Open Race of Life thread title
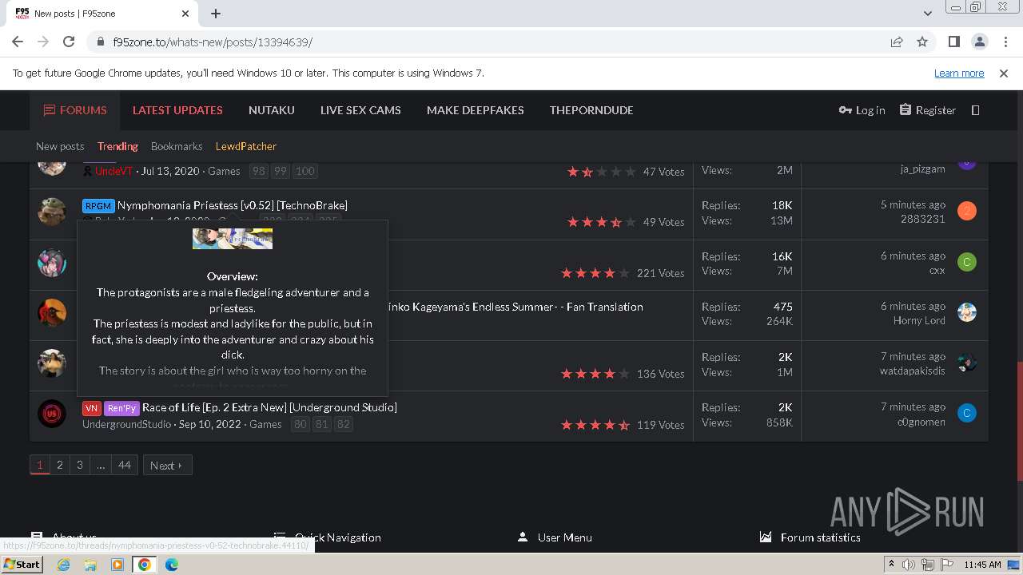This screenshot has width=1023, height=575. point(269,407)
